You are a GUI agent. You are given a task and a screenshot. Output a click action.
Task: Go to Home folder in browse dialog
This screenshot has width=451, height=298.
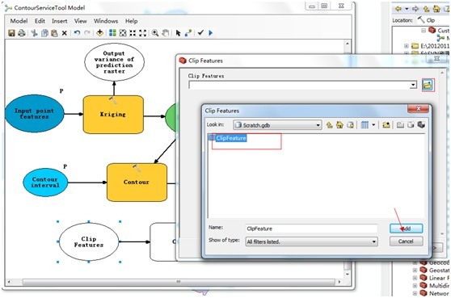(339, 124)
